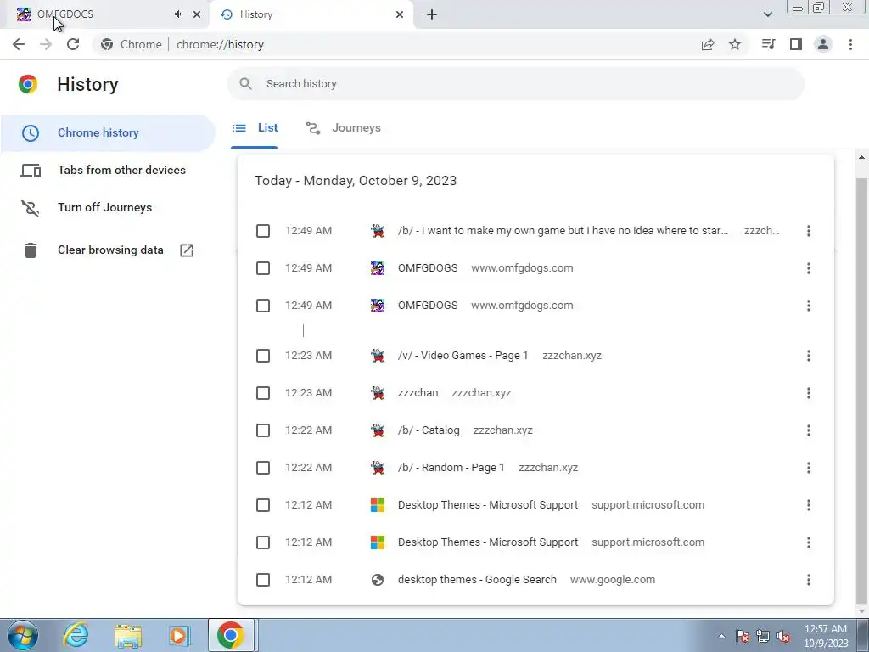869x652 pixels.
Task: Open 'desktop themes - Google Search' link
Action: [x=477, y=580]
